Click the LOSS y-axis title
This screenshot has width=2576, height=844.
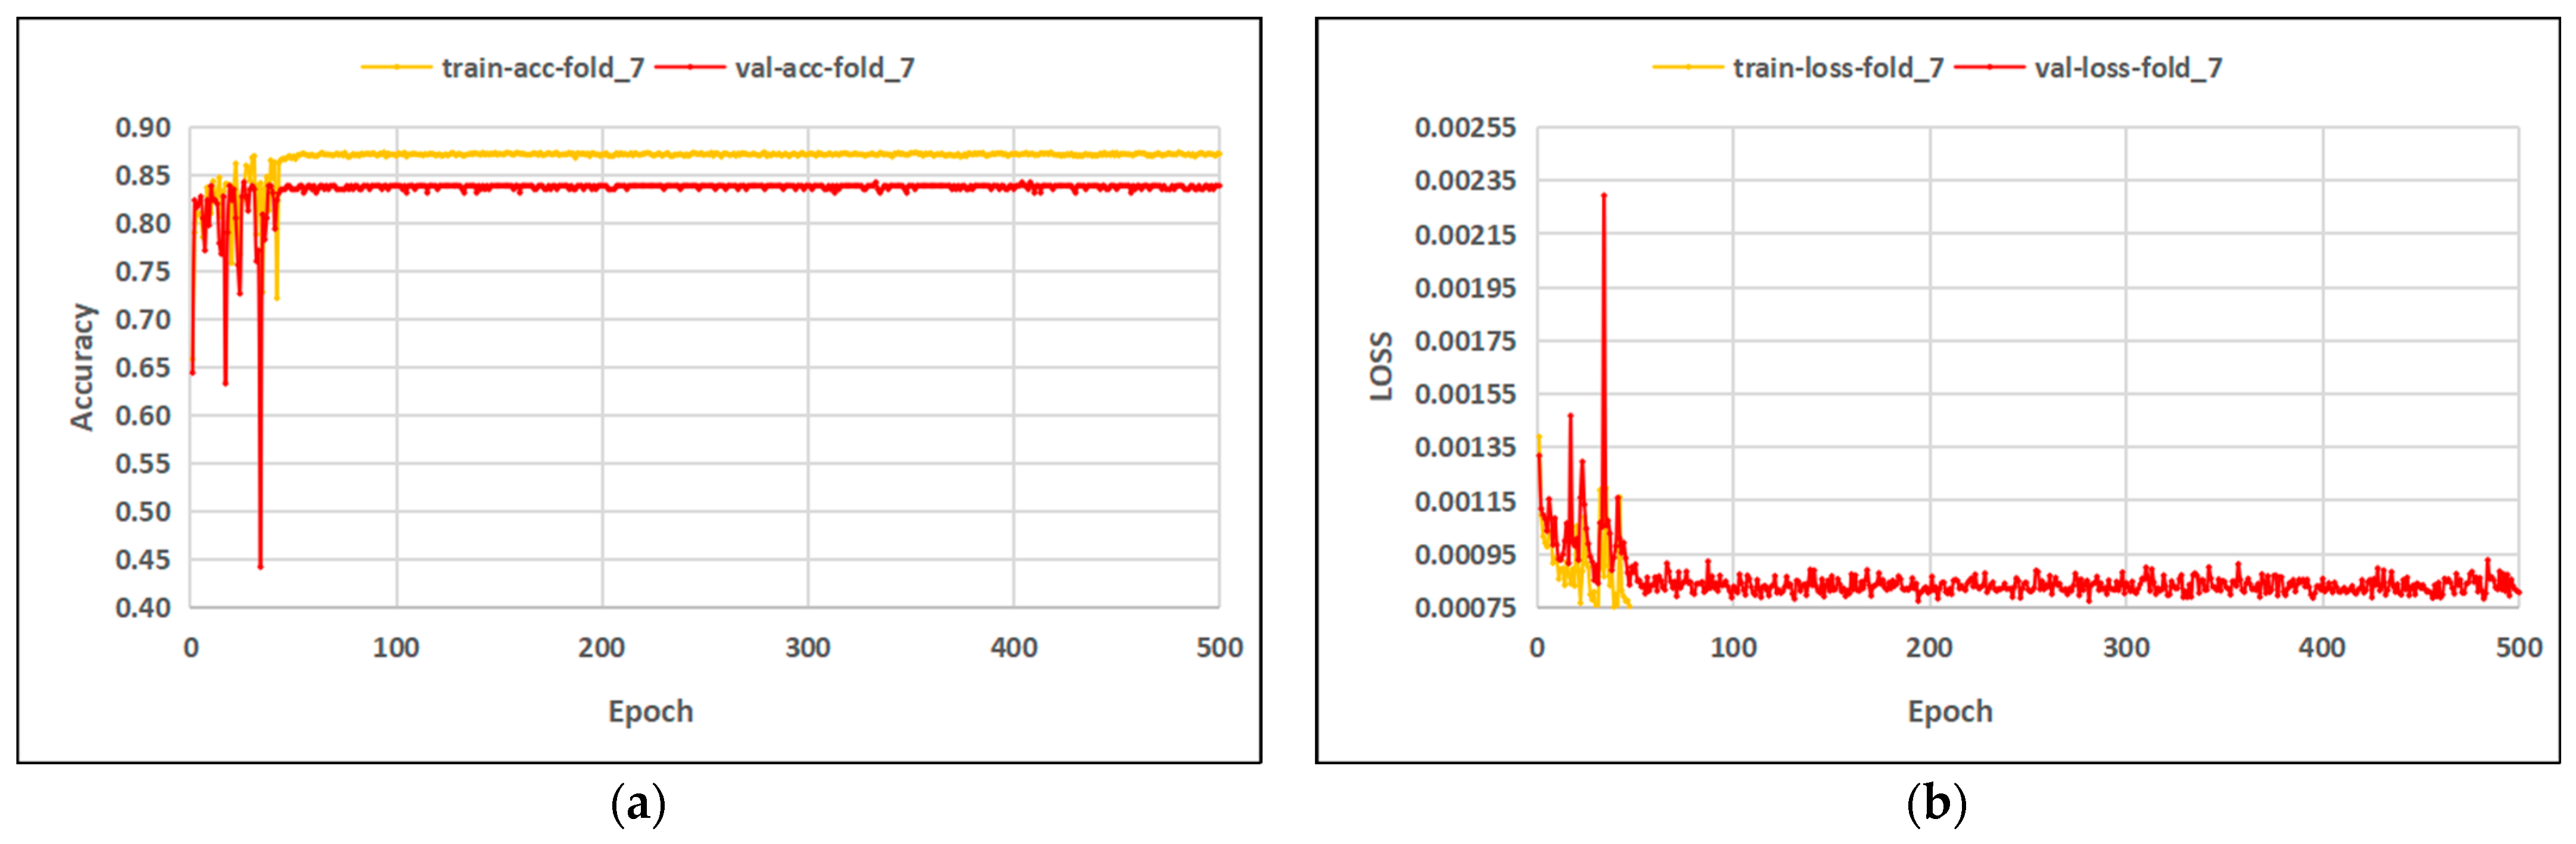pyautogui.click(x=1381, y=366)
